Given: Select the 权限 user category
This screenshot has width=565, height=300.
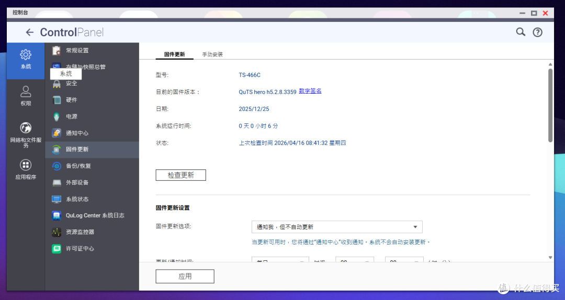Looking at the screenshot, I should [26, 96].
